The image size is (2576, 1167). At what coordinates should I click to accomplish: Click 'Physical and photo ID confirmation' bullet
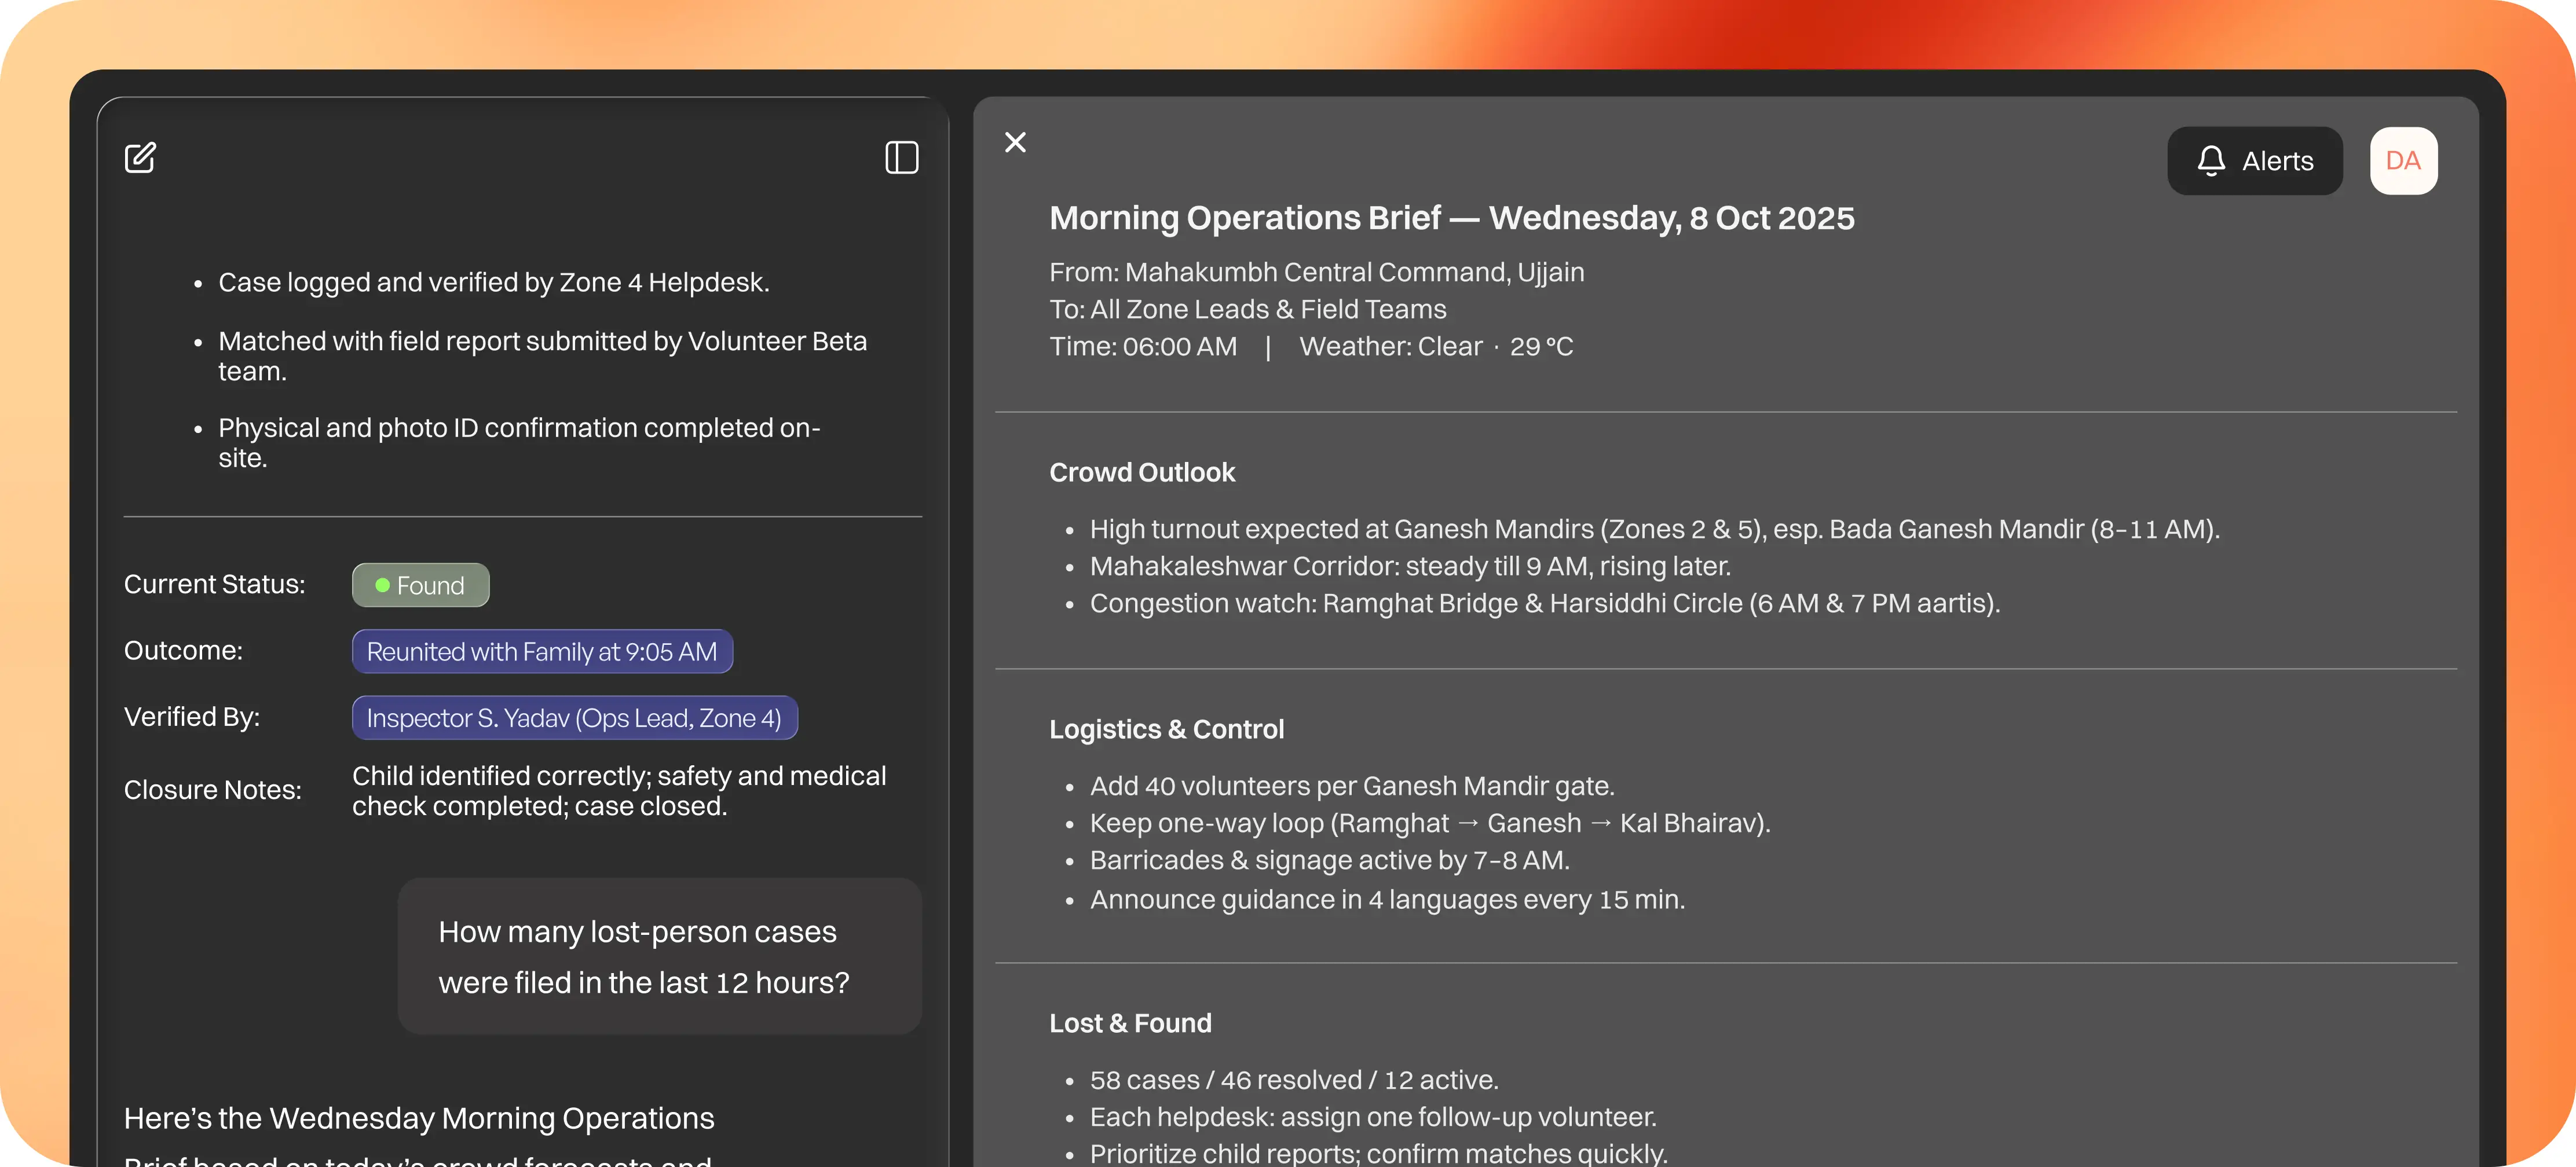[519, 443]
